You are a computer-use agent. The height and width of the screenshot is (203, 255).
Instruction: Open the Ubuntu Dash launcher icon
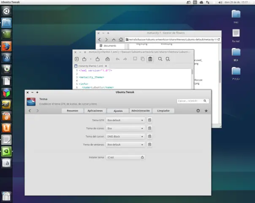pyautogui.click(x=6, y=11)
